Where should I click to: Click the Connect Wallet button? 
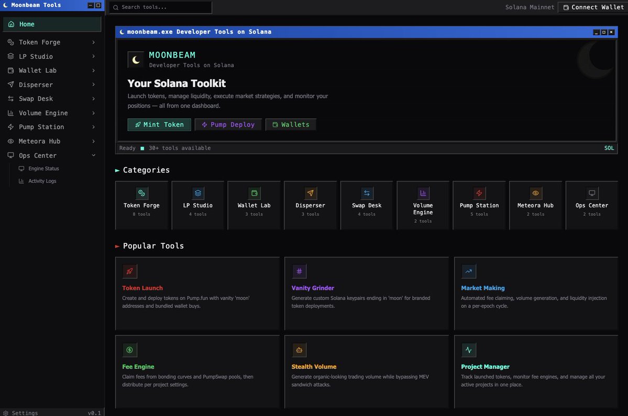coord(592,7)
